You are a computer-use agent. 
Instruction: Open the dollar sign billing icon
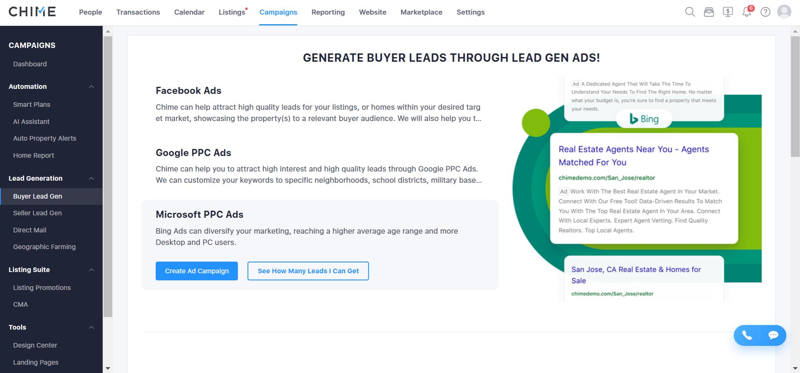coord(728,12)
